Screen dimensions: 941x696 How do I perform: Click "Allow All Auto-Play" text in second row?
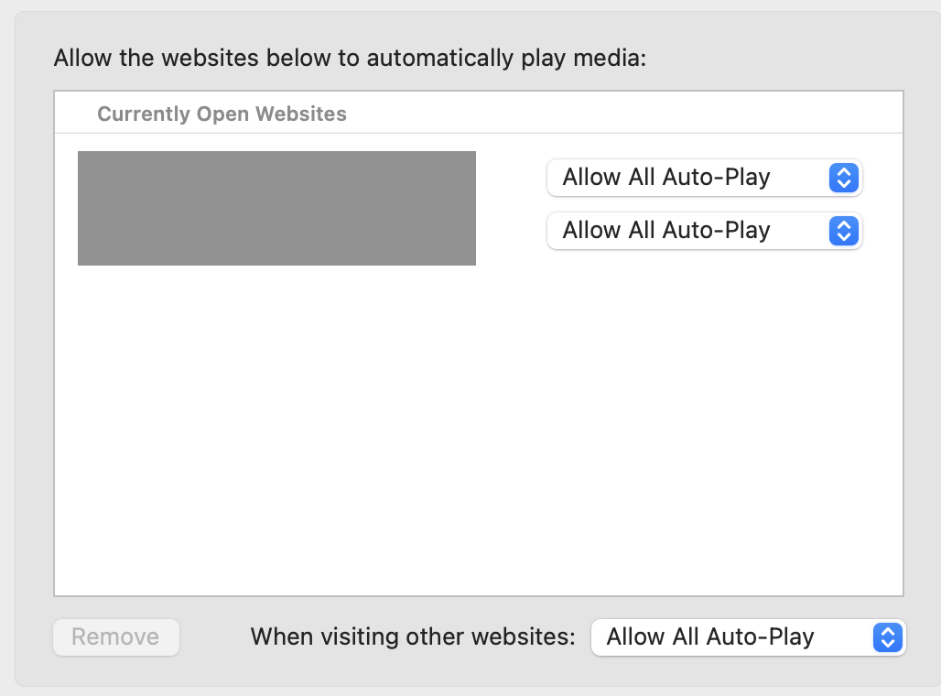[665, 231]
